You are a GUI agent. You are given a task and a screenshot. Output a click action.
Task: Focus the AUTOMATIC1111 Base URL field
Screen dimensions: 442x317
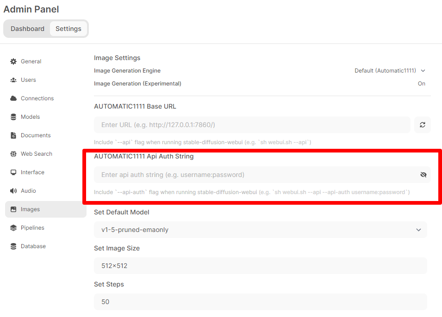(252, 125)
